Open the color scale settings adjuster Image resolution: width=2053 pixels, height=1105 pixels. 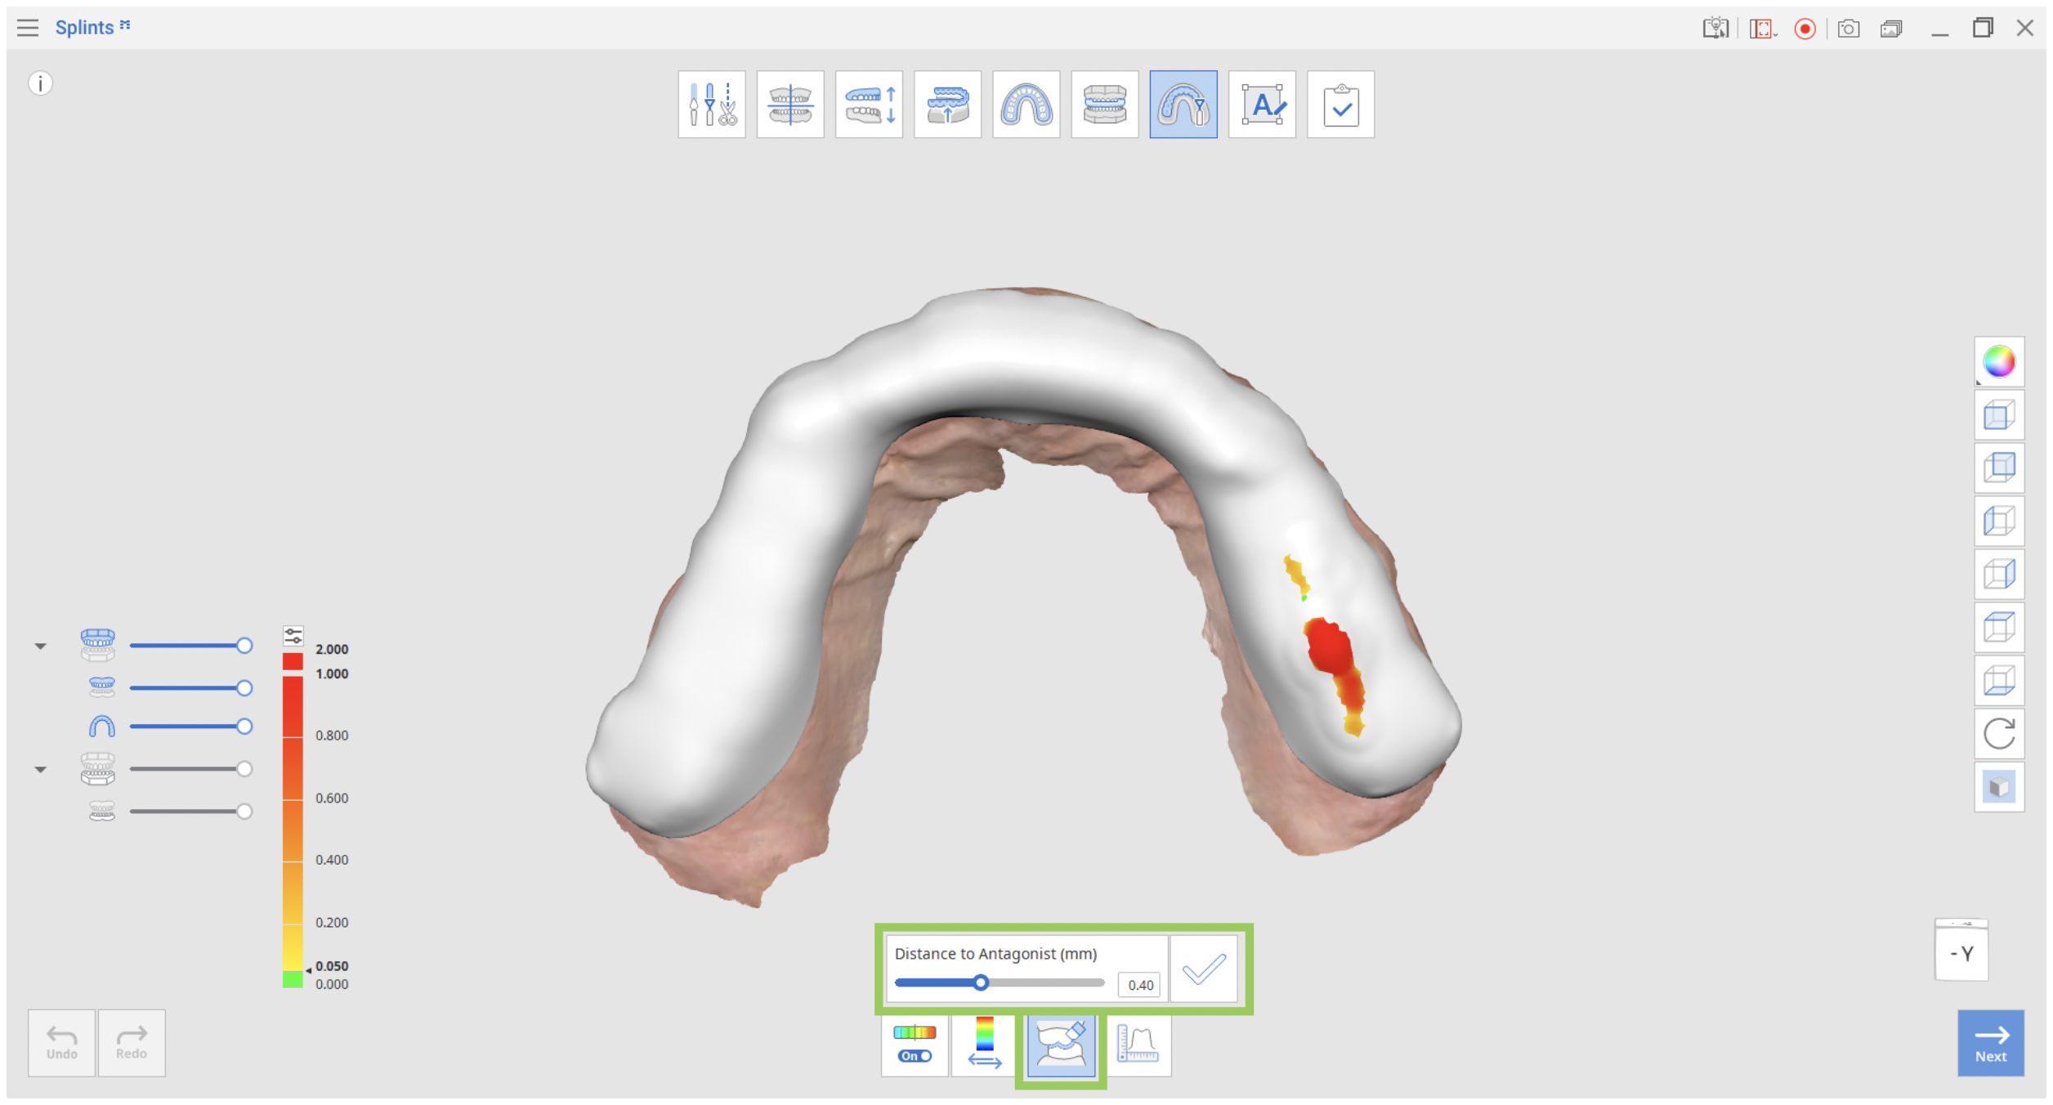click(x=293, y=635)
